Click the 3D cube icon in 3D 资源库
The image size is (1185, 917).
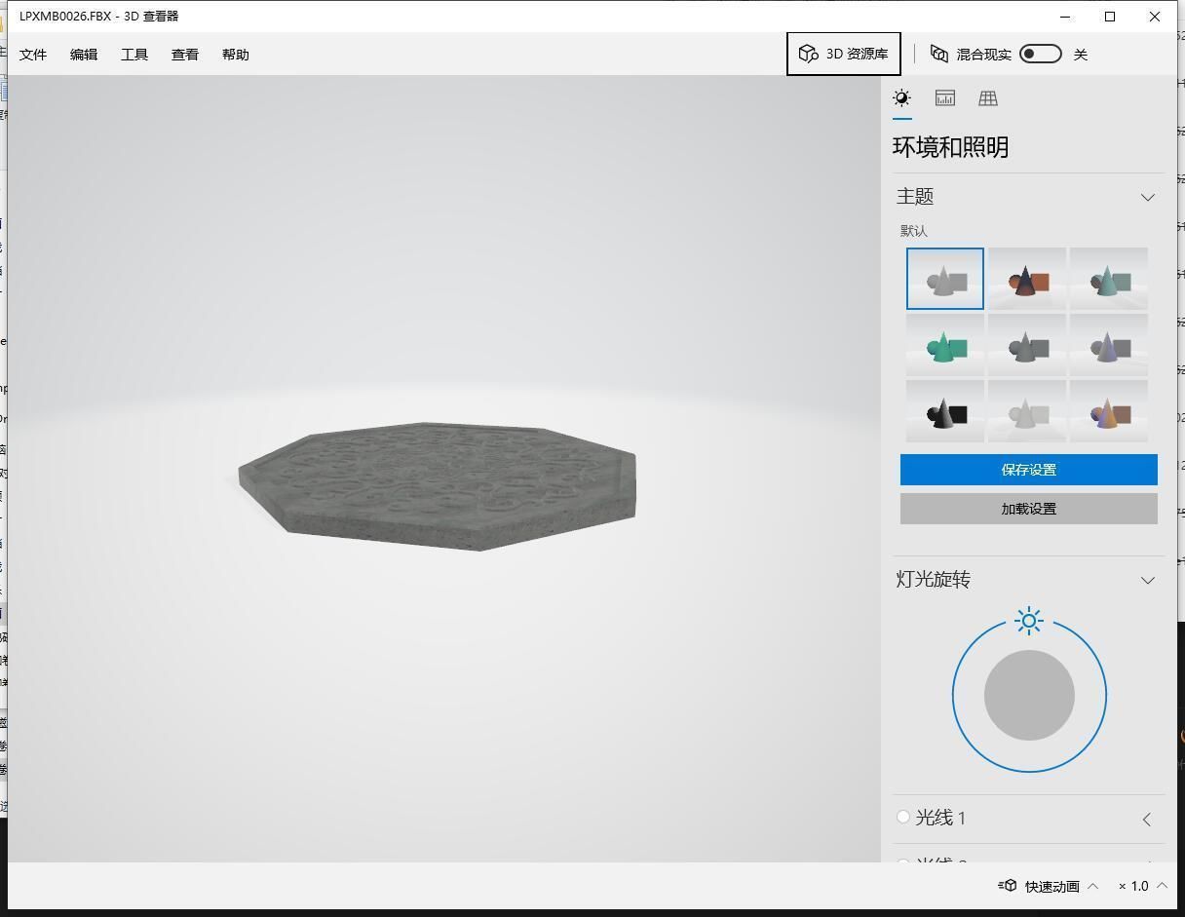tap(808, 54)
